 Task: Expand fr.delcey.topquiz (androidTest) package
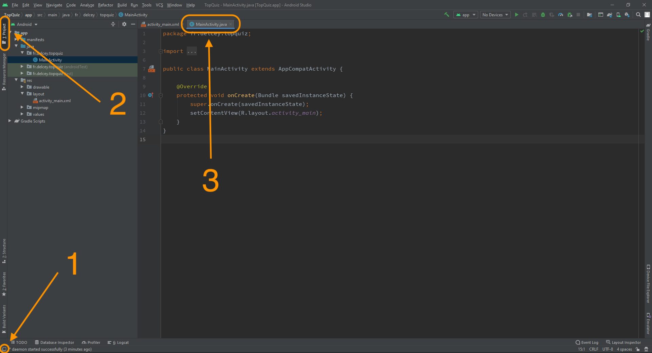tap(22, 67)
